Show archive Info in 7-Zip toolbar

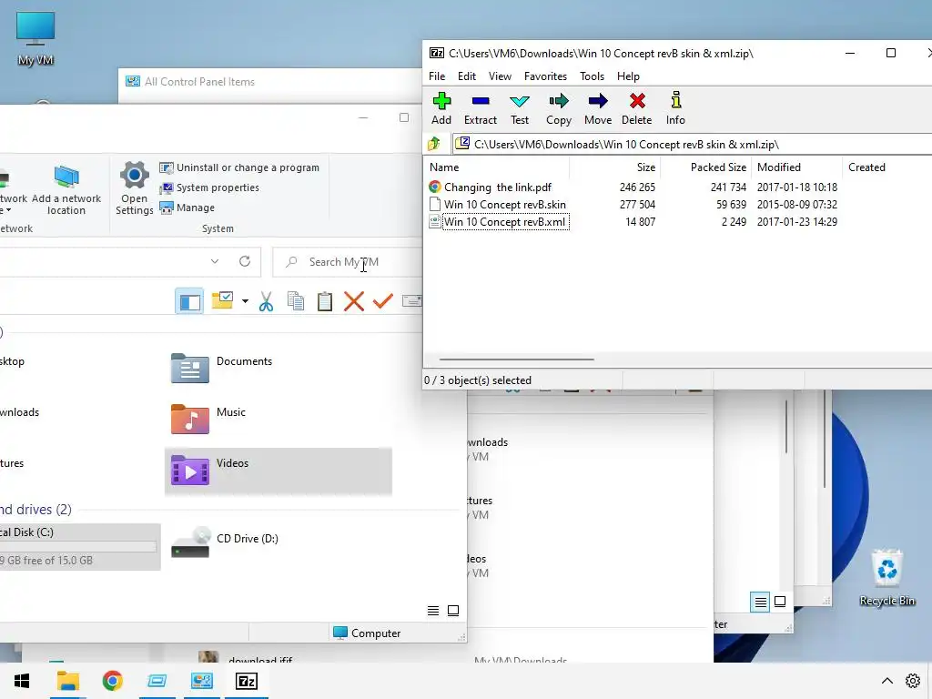(675, 109)
